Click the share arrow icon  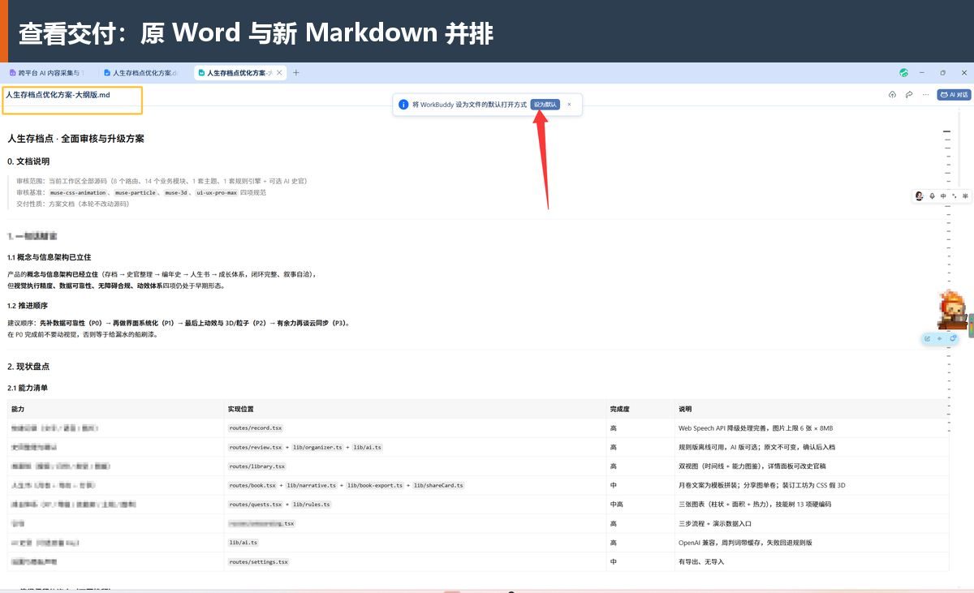909,95
